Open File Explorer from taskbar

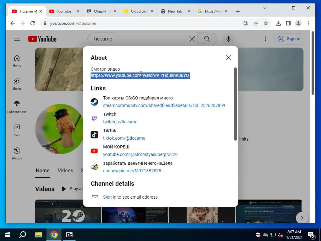point(38,235)
